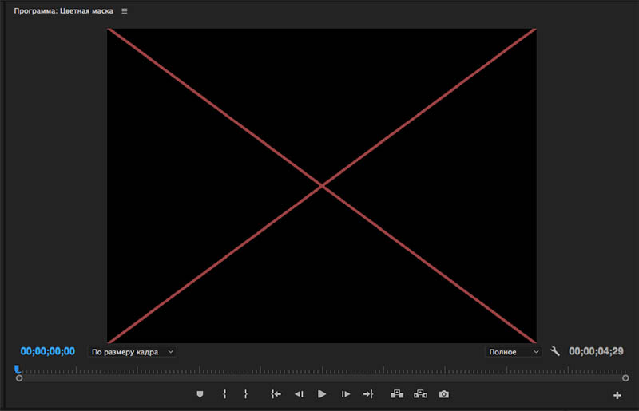
Task: Open the panel menu next to 'Цветная маска'
Action: coord(125,11)
